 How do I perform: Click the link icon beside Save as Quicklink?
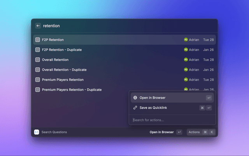click(135, 108)
